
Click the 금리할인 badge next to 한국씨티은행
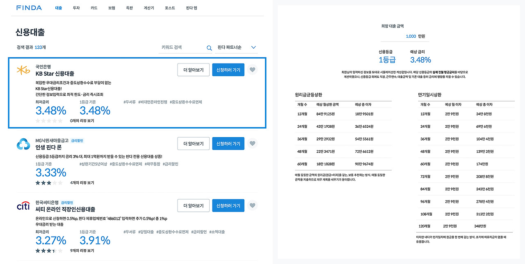67,202
